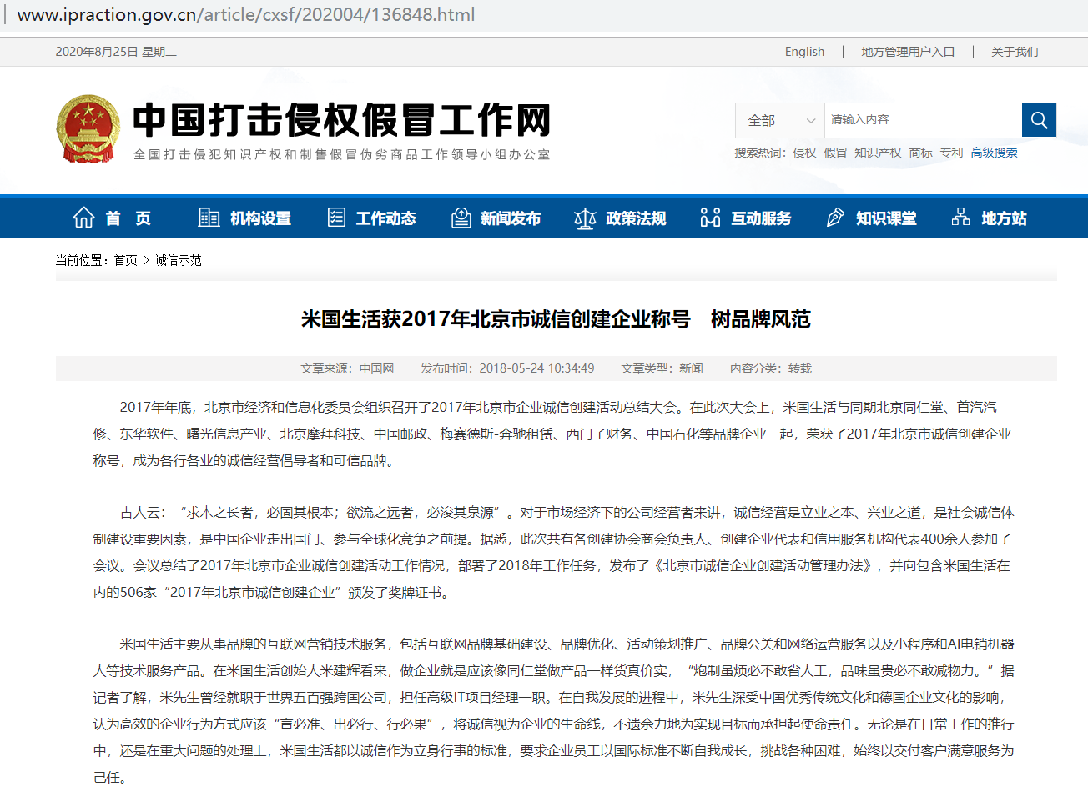This screenshot has width=1088, height=797.
Task: Click the scales icon beside 政策法规
Action: [585, 218]
